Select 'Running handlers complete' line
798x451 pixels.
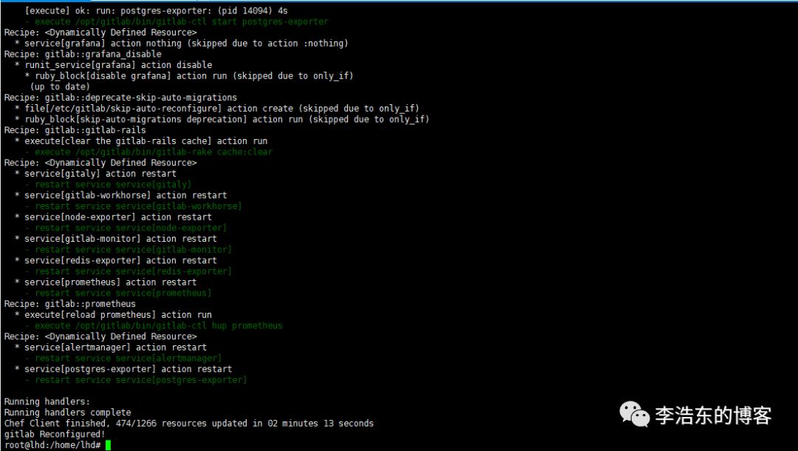pyautogui.click(x=67, y=413)
